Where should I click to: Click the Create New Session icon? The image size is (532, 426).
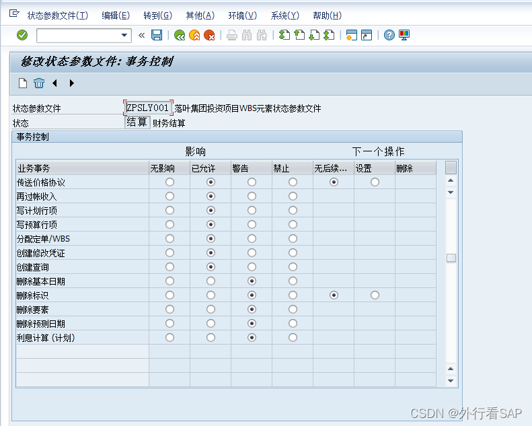pyautogui.click(x=352, y=35)
